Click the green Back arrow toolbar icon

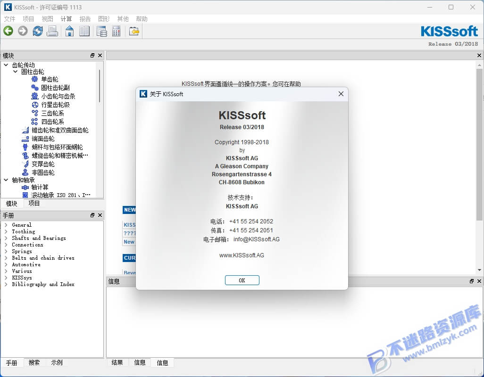(x=8, y=31)
